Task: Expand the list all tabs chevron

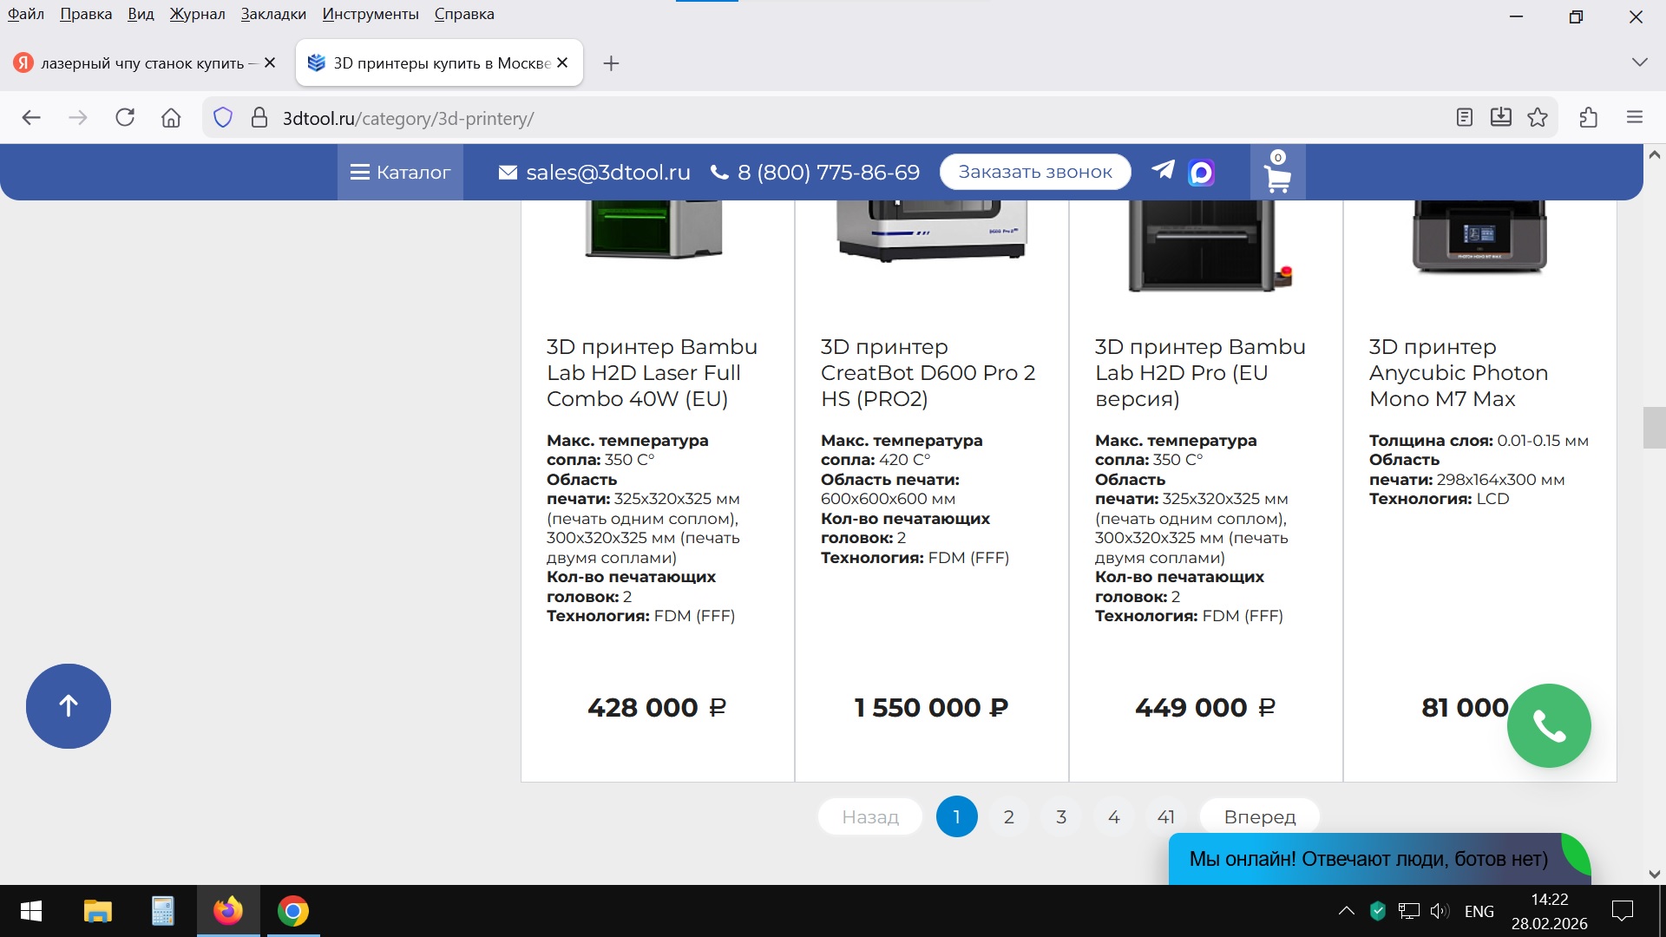Action: point(1639,62)
